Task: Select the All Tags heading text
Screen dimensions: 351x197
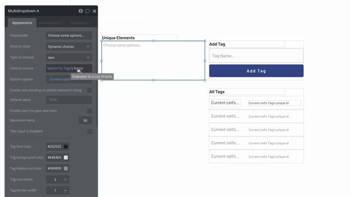Action: [x=217, y=92]
